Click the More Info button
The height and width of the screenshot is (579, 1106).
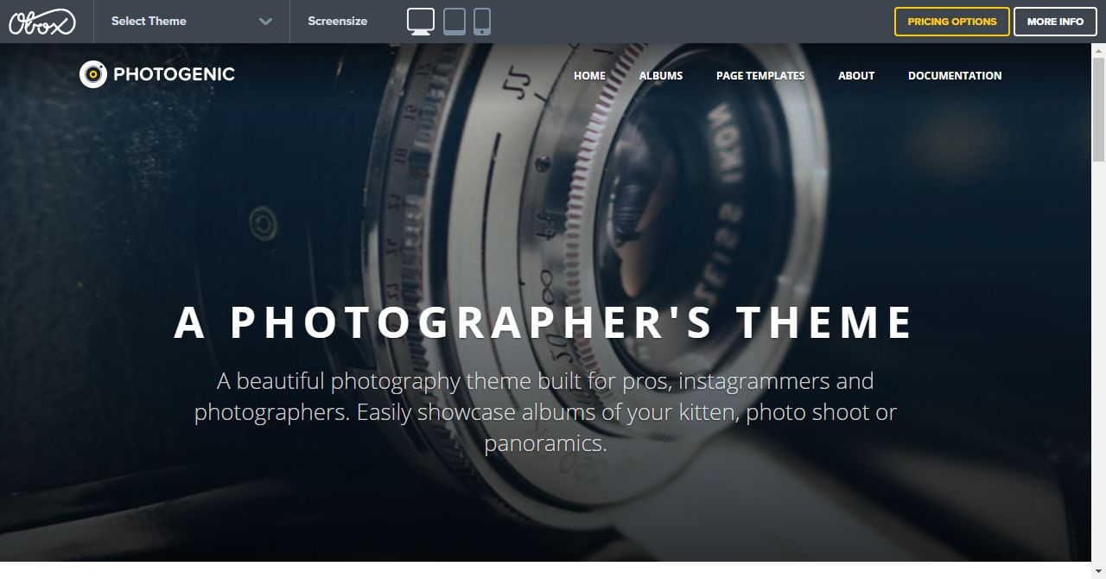[1055, 22]
